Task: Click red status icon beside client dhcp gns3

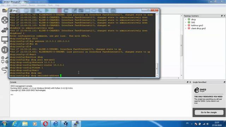Action: coord(189,28)
